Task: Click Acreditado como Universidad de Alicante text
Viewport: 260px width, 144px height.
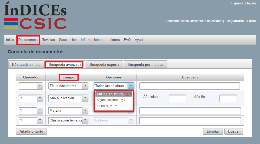Action: coord(194,21)
